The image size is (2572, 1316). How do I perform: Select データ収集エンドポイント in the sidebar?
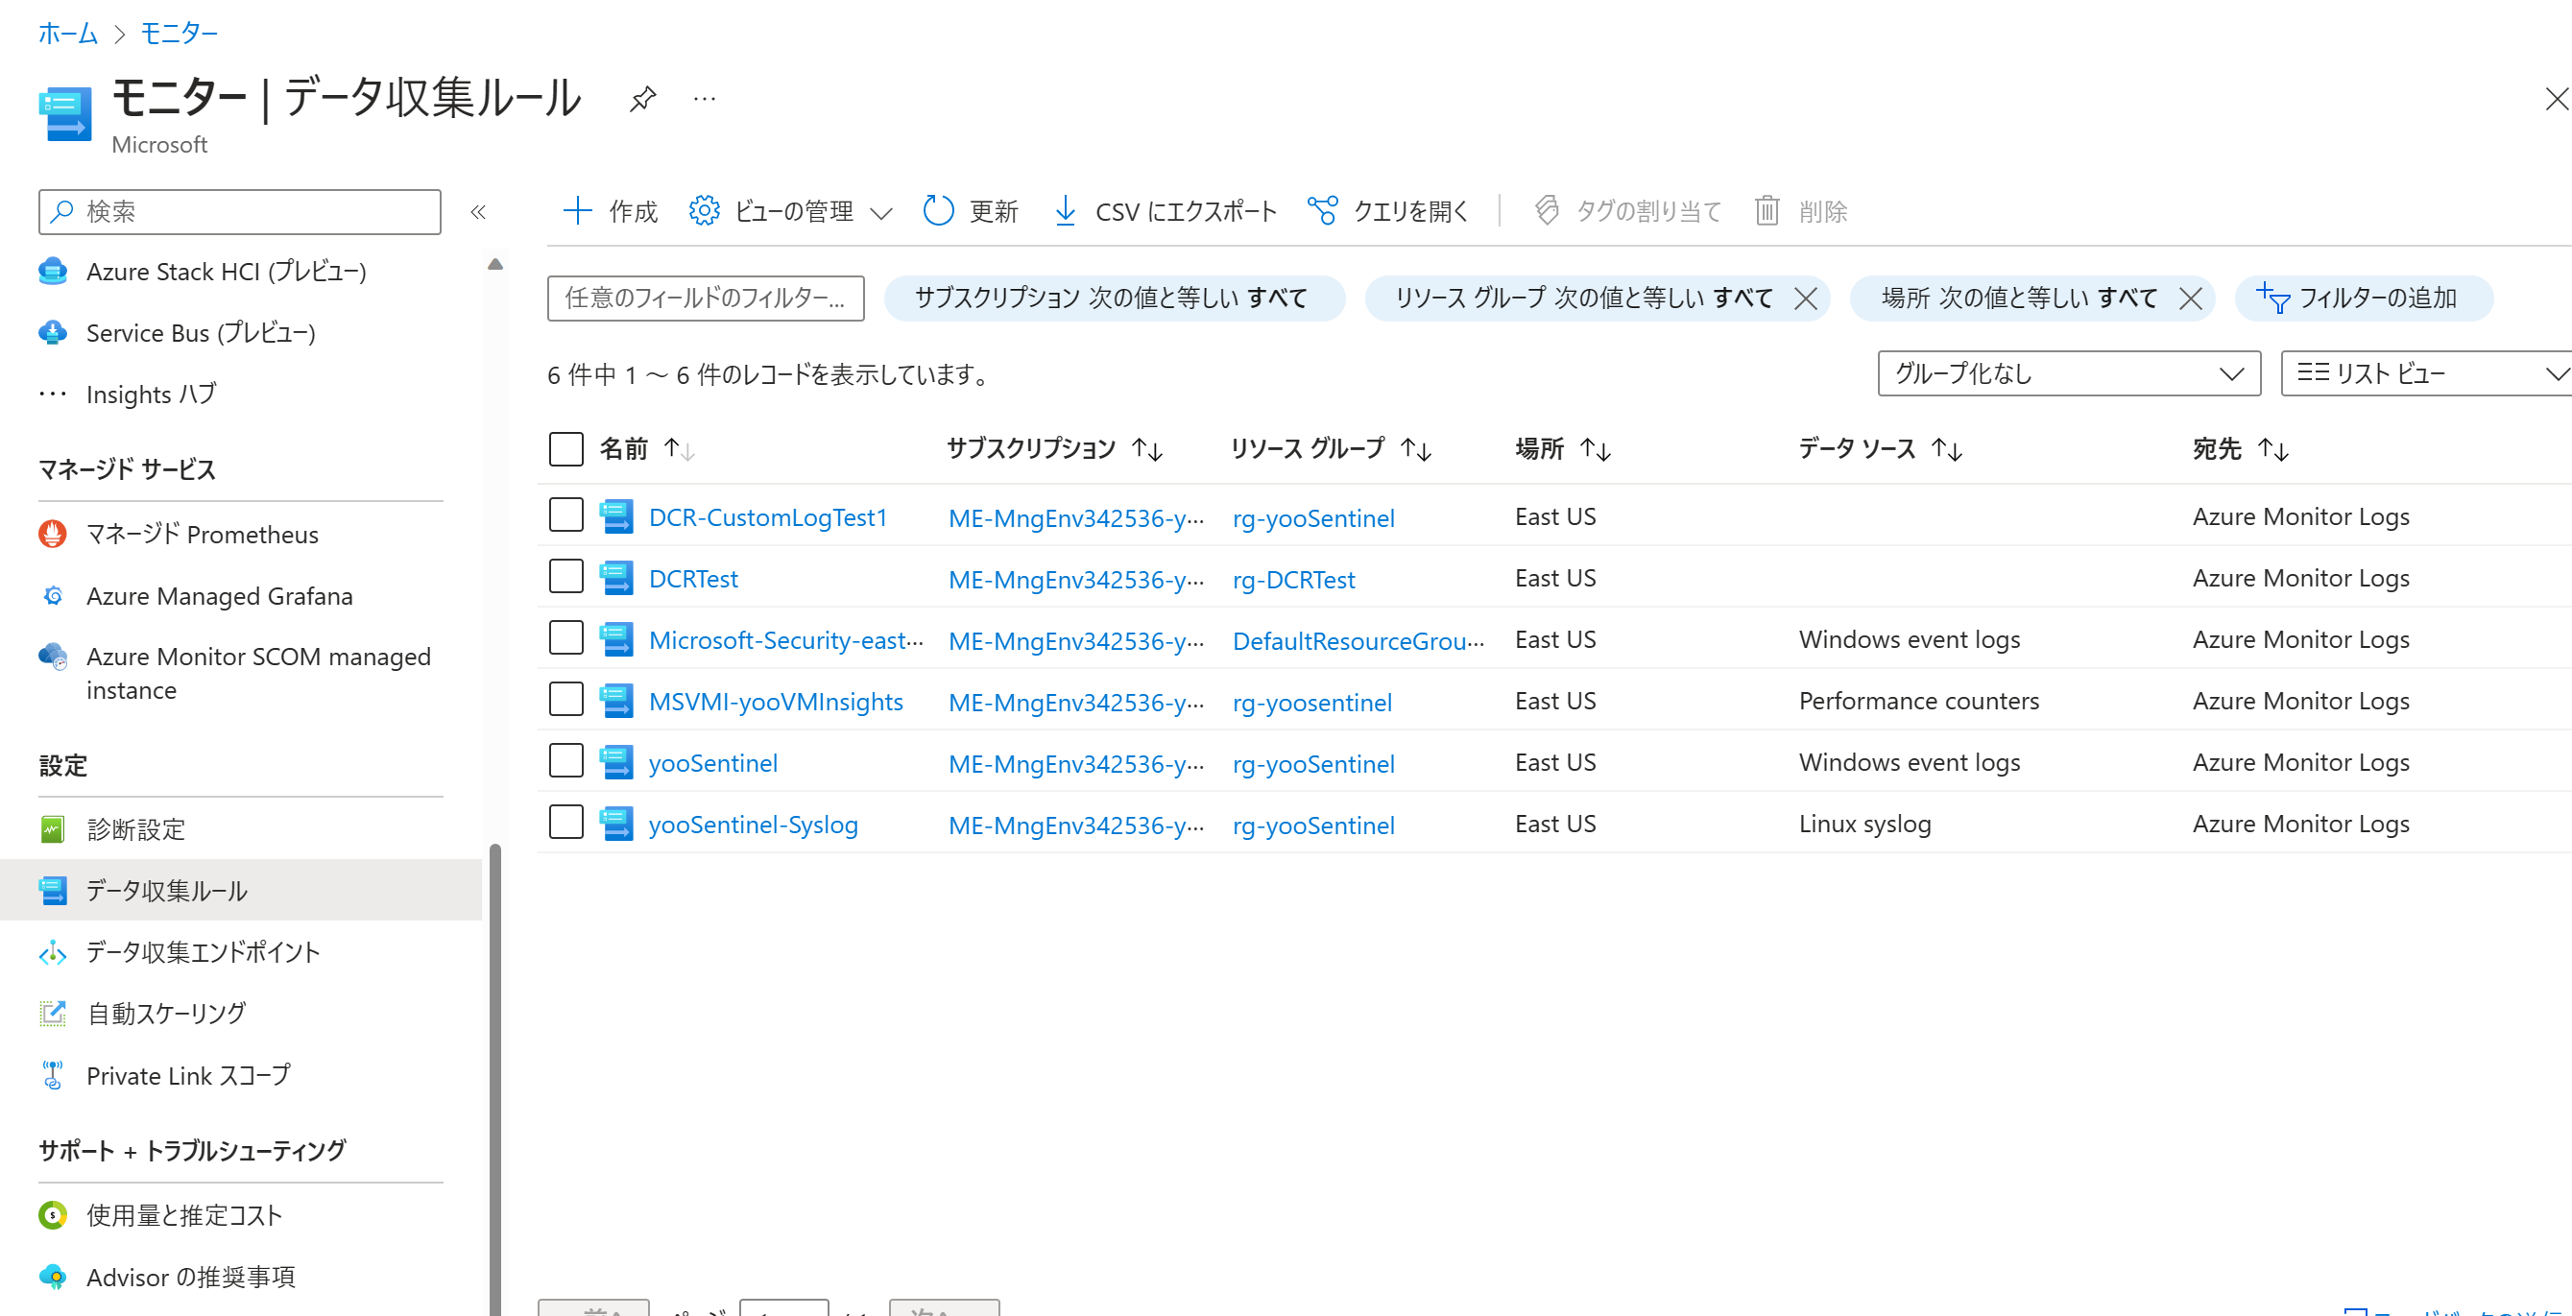coord(203,951)
